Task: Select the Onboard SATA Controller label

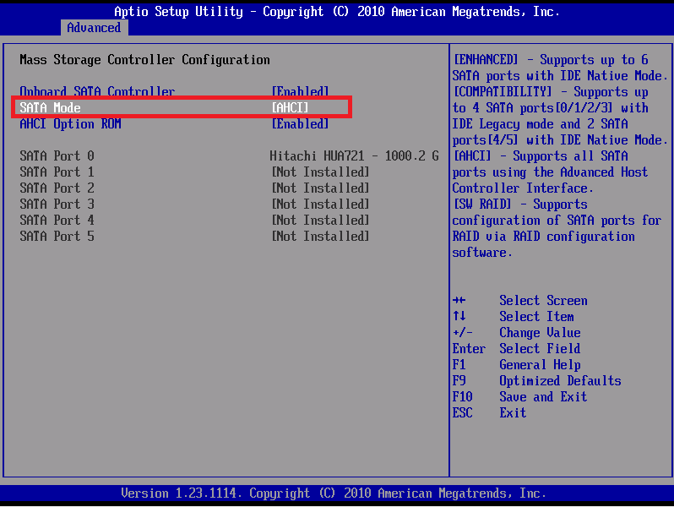Action: (x=97, y=91)
